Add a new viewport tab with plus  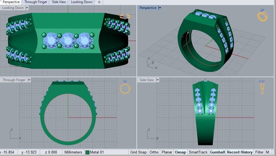point(99,2)
